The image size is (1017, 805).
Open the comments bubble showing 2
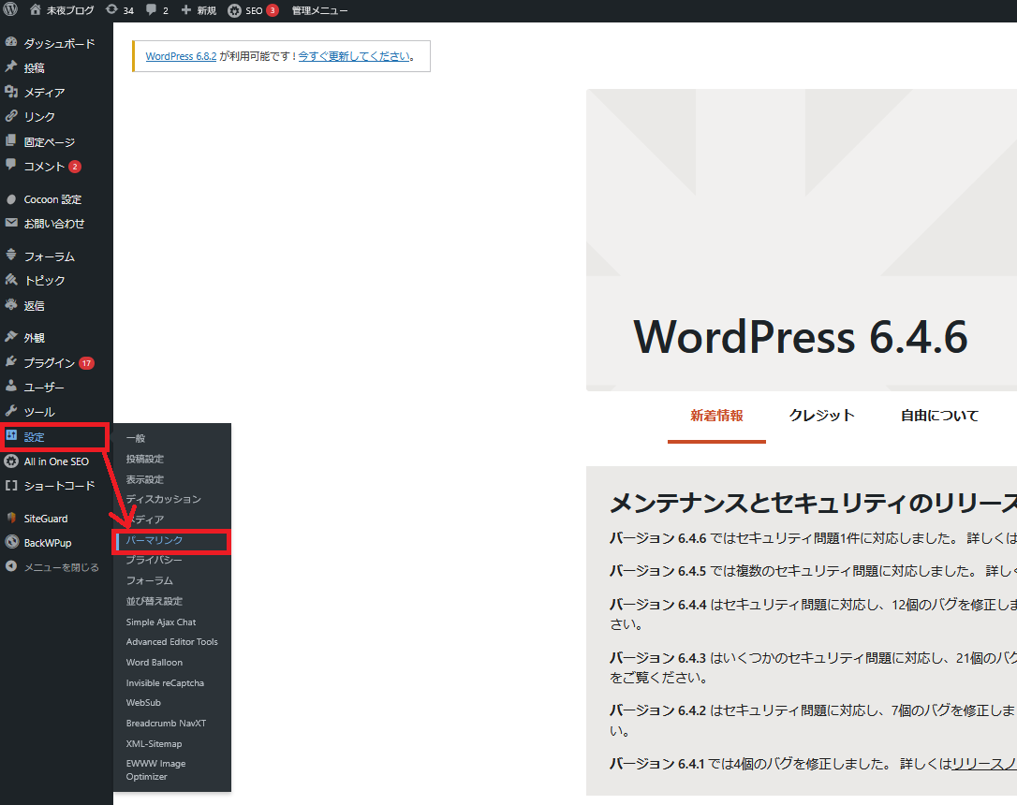pyautogui.click(x=151, y=9)
